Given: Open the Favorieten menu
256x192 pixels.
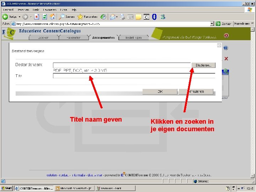Looking at the screenshot, I should click(50, 10).
